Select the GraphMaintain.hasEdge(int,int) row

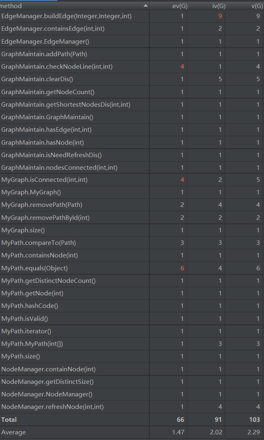tap(132, 130)
